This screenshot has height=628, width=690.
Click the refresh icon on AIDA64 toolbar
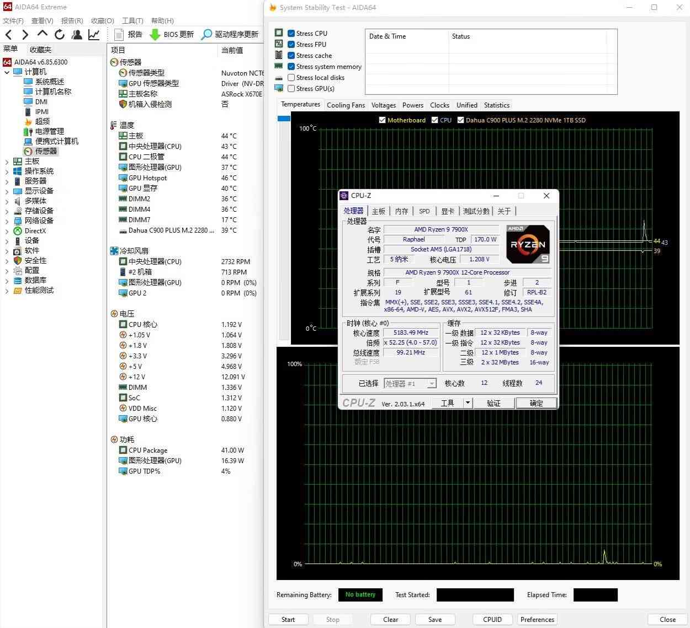click(x=60, y=34)
